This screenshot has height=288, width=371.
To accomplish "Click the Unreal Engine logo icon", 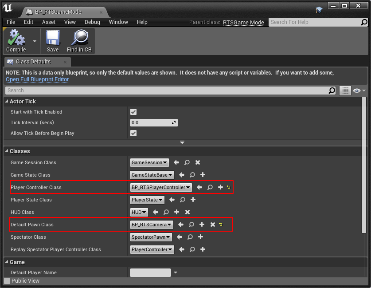I will [x=8, y=8].
